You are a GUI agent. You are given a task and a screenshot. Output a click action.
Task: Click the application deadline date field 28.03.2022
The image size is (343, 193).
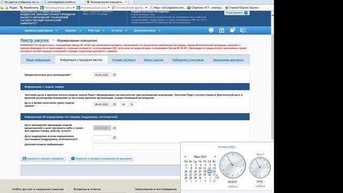[102, 105]
